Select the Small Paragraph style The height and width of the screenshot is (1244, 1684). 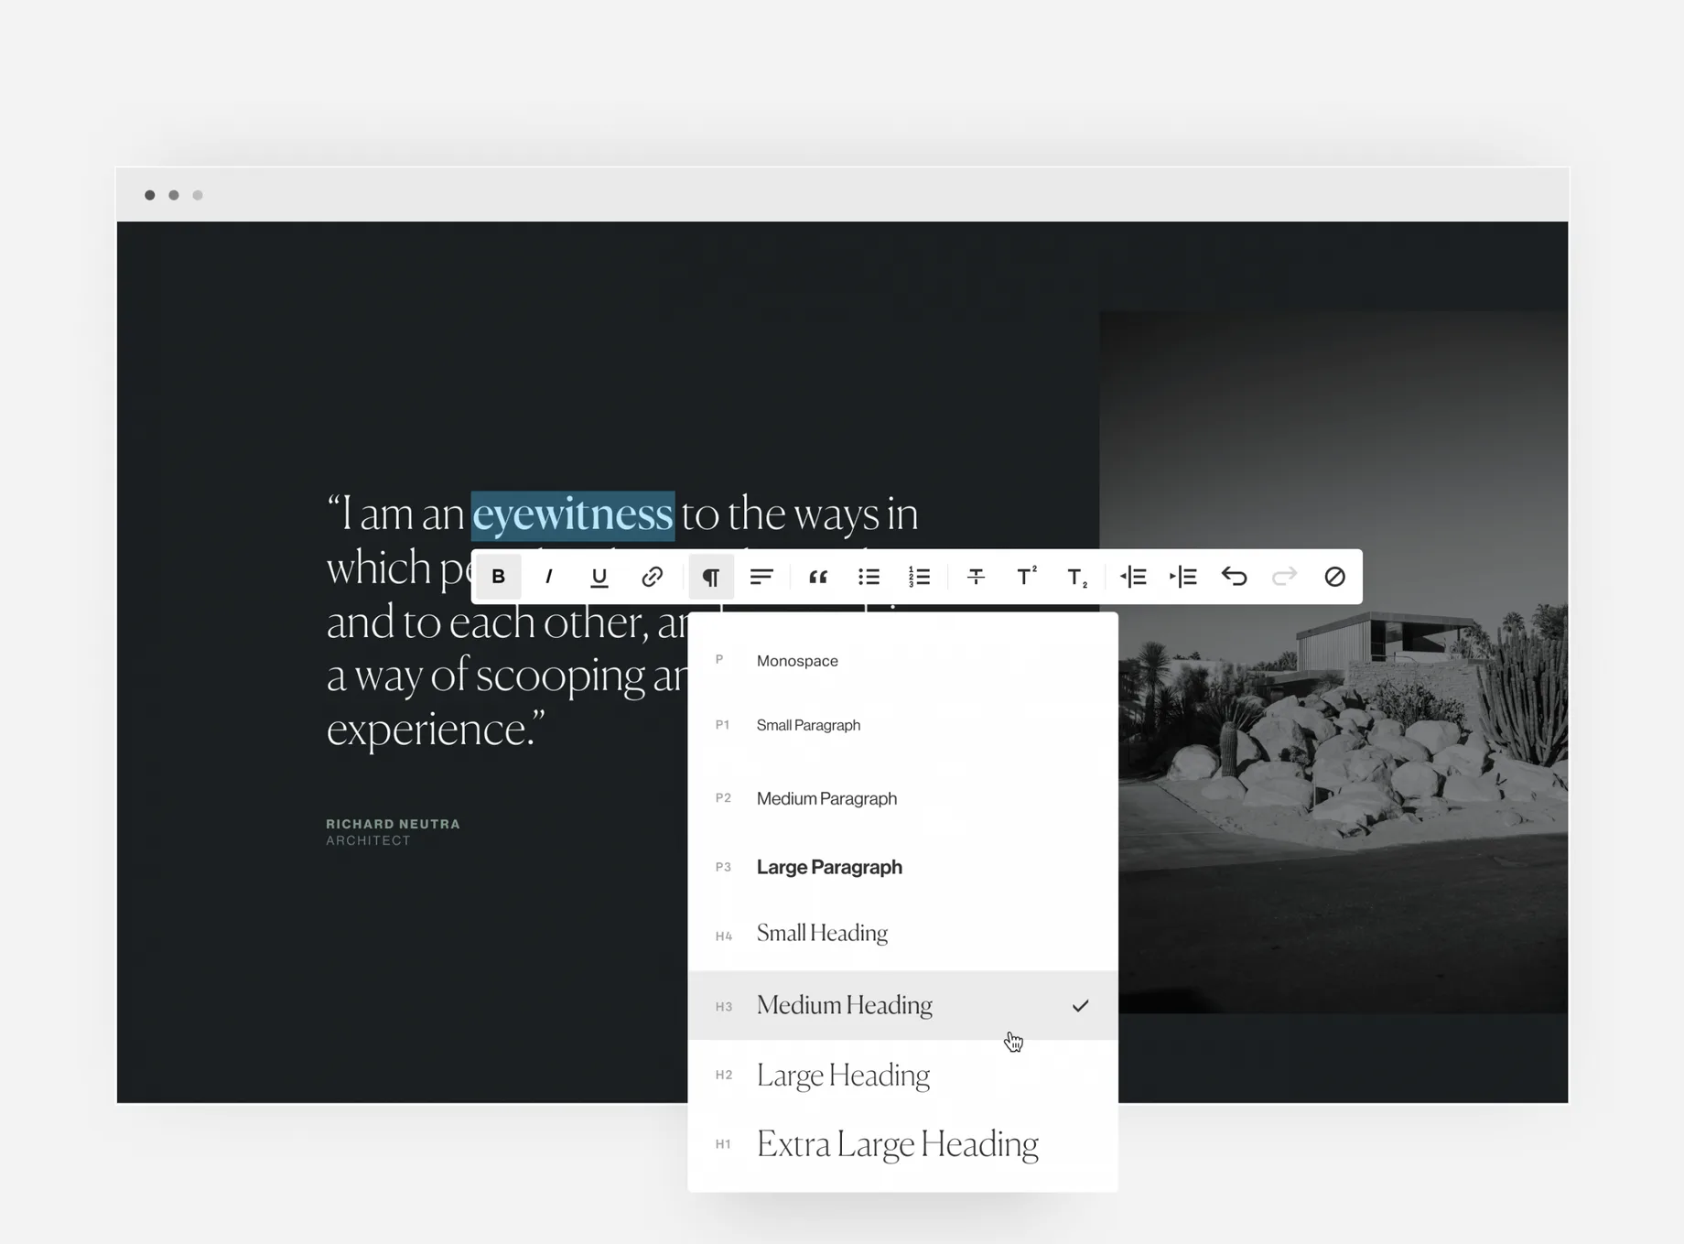pyautogui.click(x=902, y=725)
